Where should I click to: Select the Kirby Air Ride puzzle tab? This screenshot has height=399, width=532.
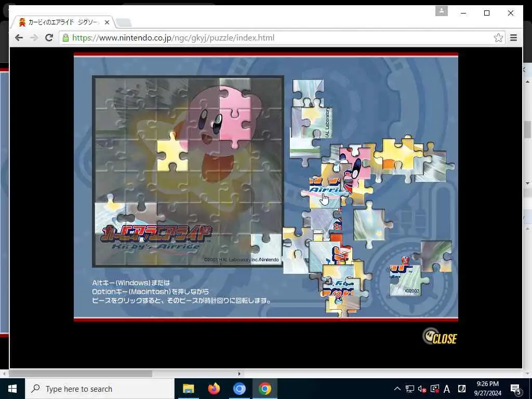coord(63,22)
